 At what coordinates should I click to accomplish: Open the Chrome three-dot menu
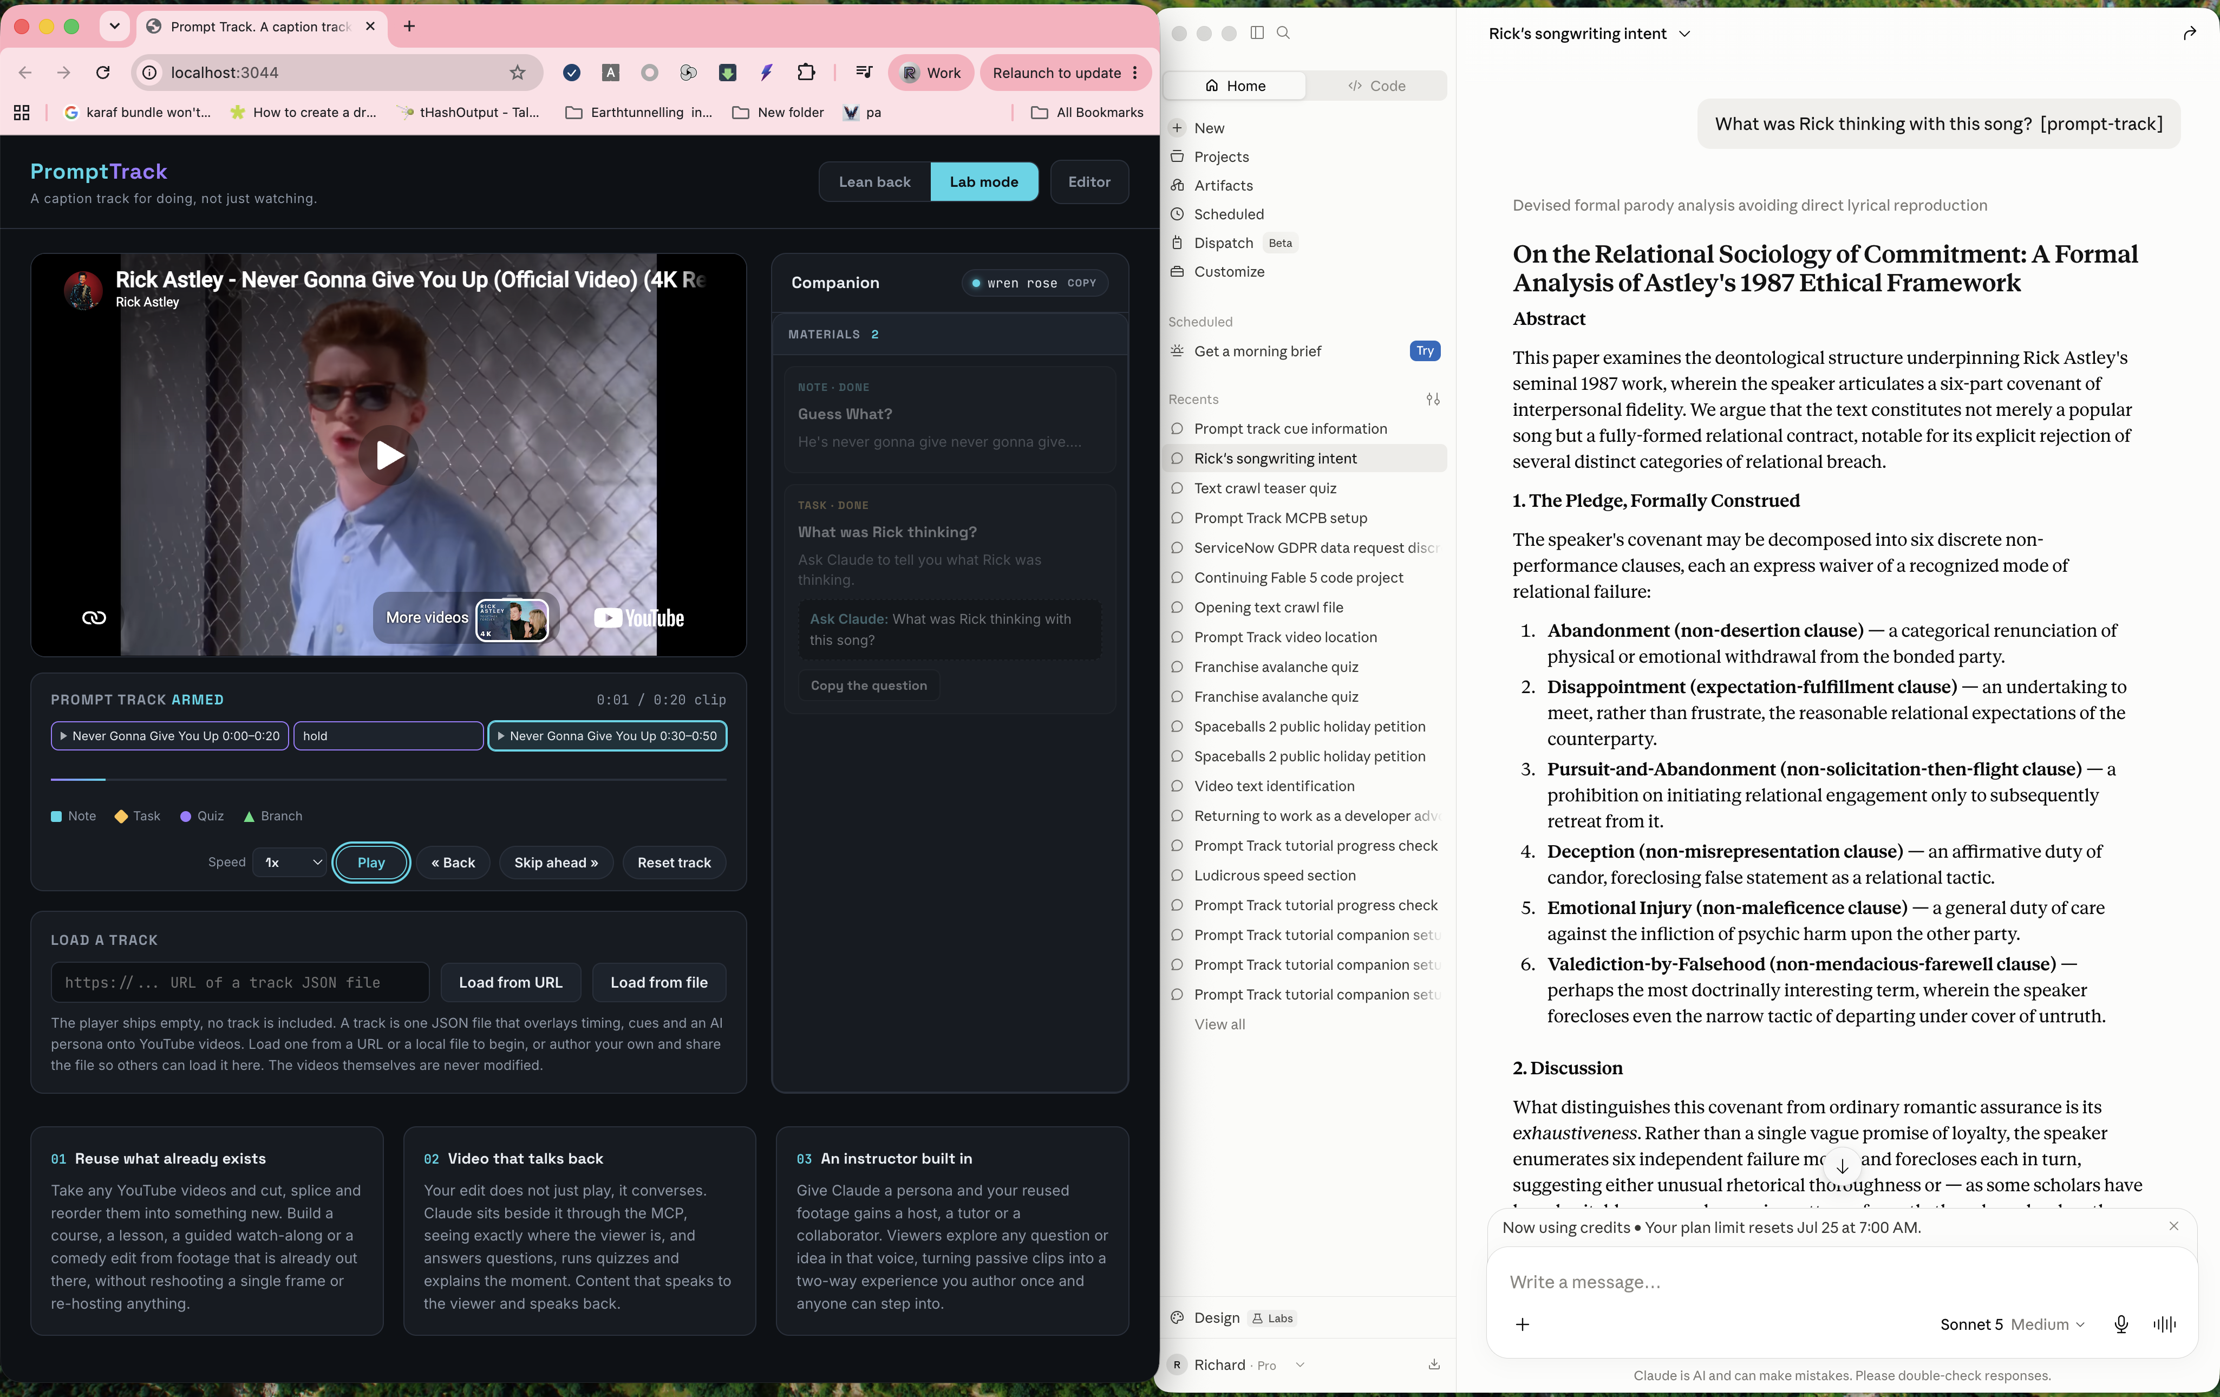pos(1135,73)
